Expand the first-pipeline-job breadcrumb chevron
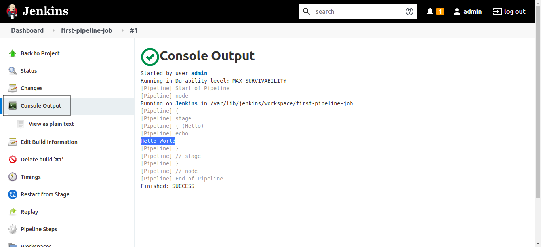The image size is (541, 247). pos(122,30)
